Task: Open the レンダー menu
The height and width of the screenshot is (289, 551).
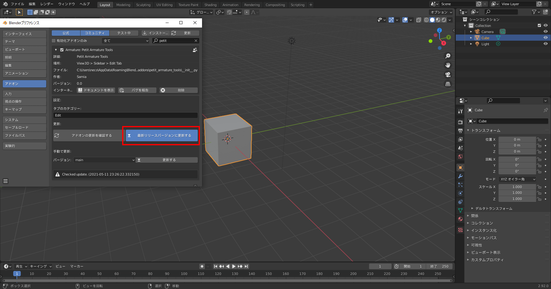Action: click(x=47, y=4)
